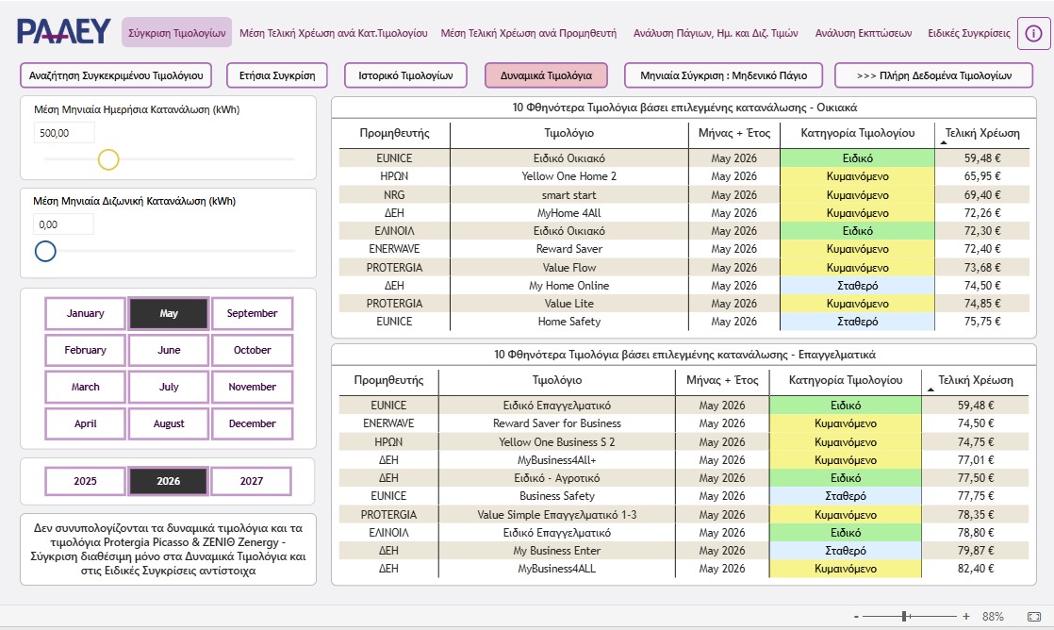Click the 500,00 kWh consumption input field
1054x630 pixels.
(64, 133)
